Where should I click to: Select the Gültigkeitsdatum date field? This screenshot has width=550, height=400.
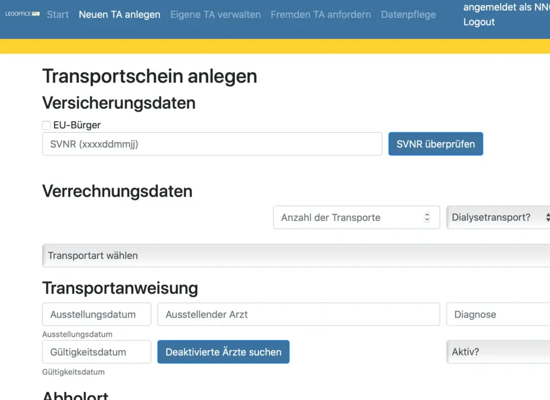[x=96, y=352]
